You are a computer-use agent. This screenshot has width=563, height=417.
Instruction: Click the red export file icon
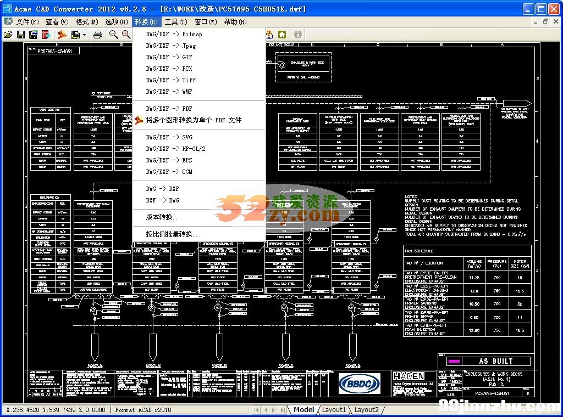click(x=46, y=35)
